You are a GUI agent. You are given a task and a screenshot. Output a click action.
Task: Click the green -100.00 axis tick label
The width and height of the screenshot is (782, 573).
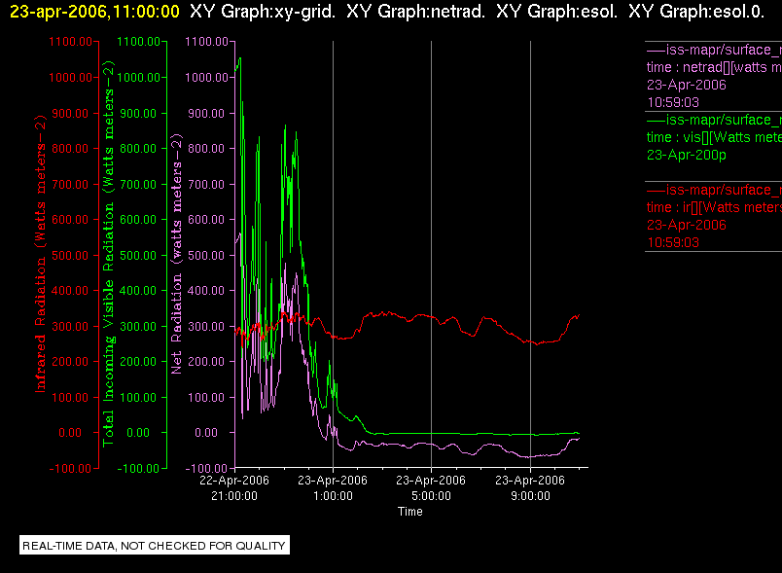tap(138, 469)
